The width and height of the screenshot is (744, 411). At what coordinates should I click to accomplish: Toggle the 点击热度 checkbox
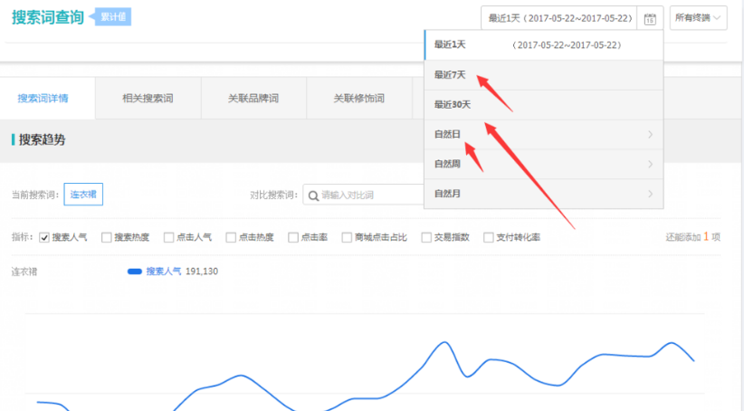click(x=231, y=237)
